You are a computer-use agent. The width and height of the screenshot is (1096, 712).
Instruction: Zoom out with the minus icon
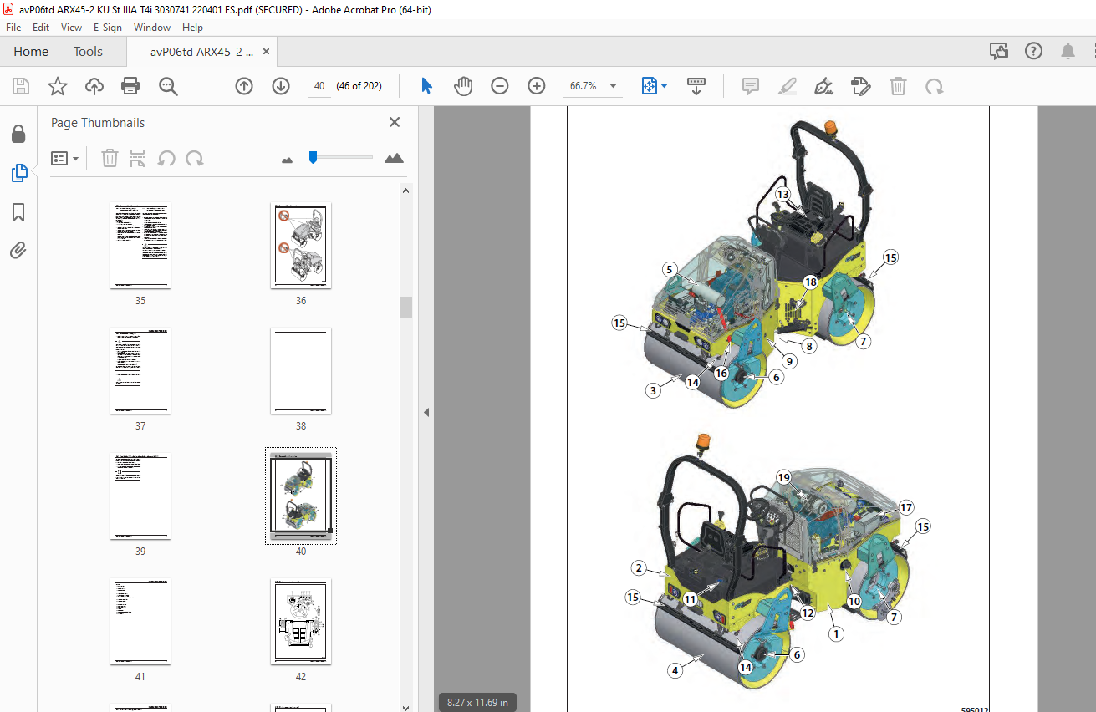[500, 86]
